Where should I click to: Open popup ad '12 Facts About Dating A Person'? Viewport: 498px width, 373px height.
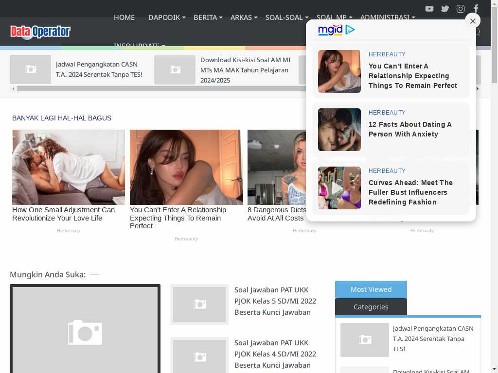[410, 129]
